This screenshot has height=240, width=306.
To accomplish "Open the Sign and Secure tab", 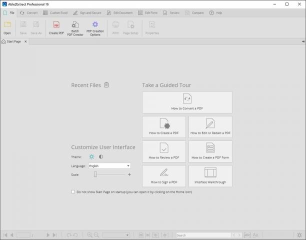I will (x=87, y=13).
